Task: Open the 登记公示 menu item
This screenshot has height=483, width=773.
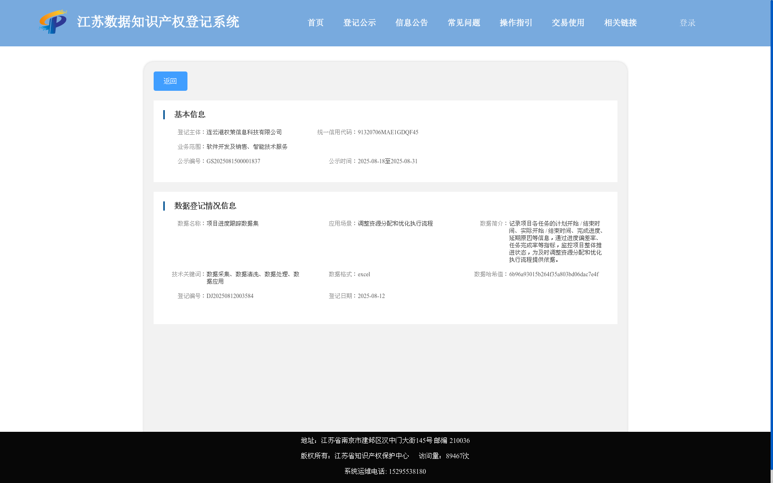Action: point(359,23)
